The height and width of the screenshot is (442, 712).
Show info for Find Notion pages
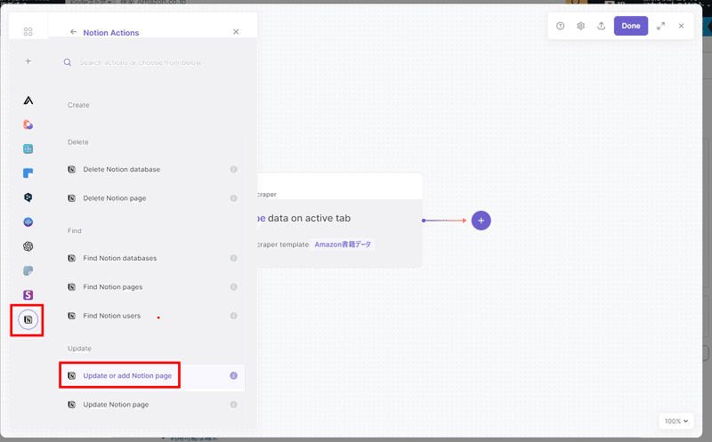233,286
